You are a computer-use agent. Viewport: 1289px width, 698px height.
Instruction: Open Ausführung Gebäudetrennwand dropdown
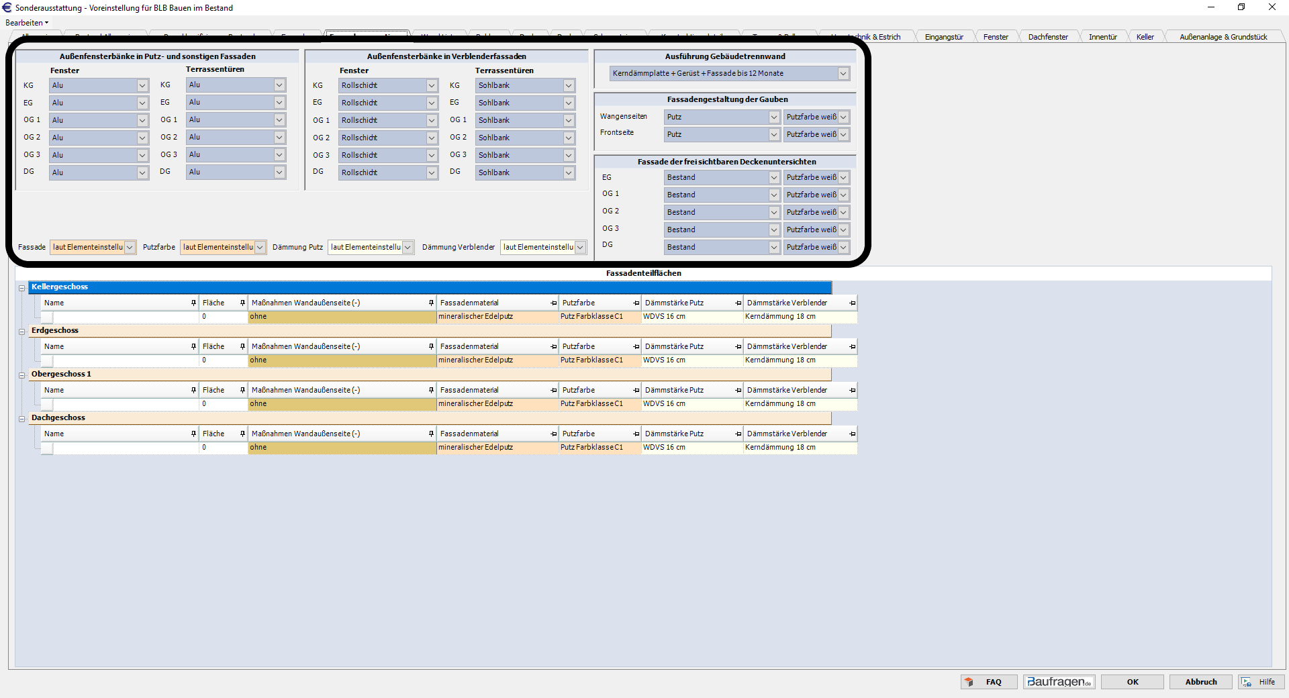[843, 74]
